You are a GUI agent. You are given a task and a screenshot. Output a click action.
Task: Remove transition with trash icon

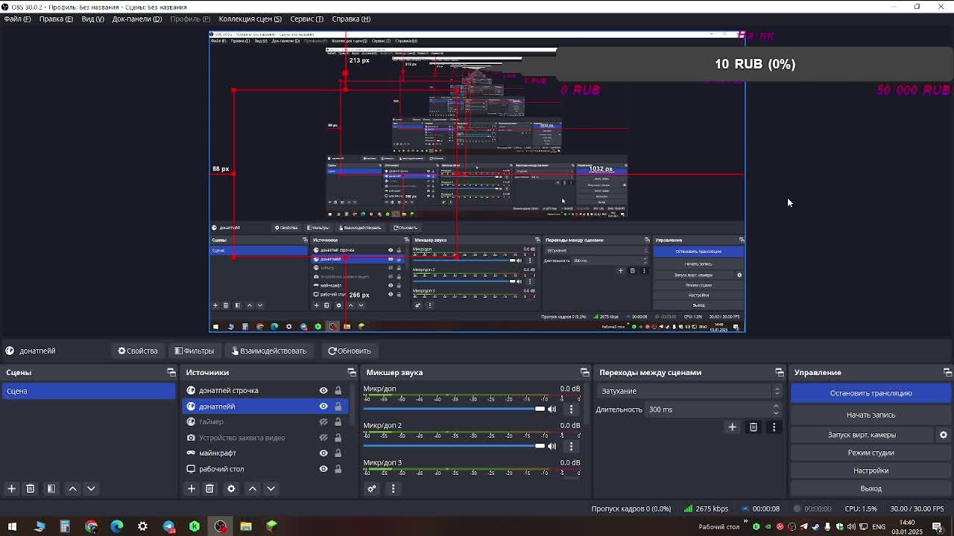coord(754,427)
